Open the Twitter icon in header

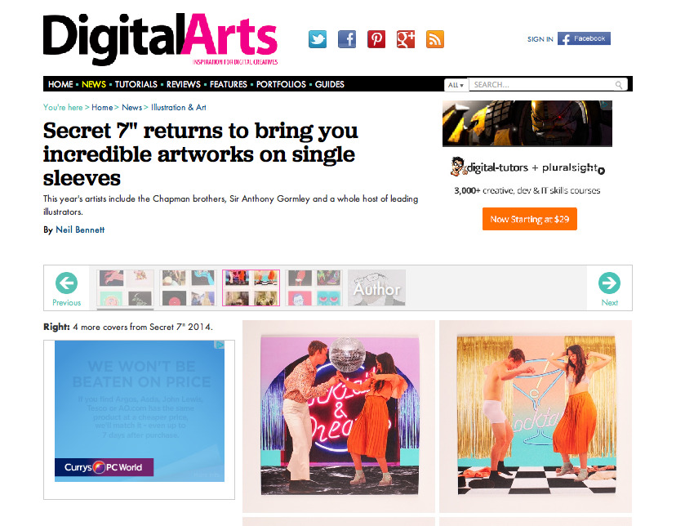point(317,39)
